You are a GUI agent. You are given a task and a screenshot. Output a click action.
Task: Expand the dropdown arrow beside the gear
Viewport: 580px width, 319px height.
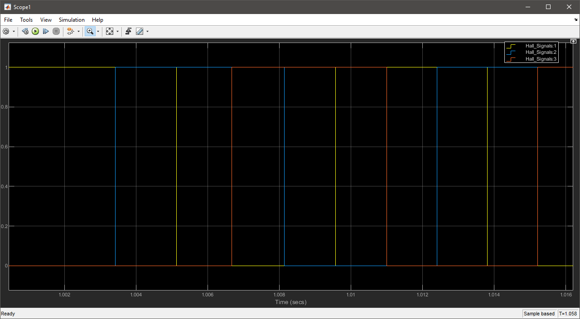pos(14,31)
